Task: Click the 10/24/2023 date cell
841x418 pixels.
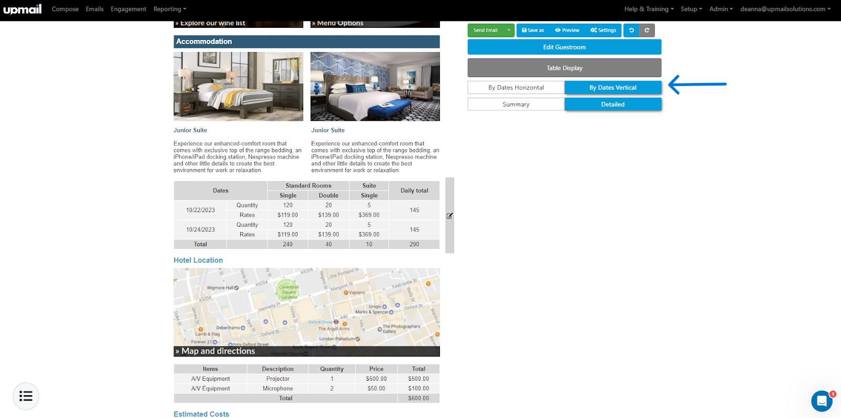Action: coord(200,229)
